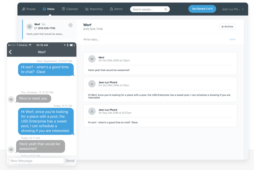This screenshot has height=170, width=254.
Task: Click JL avatar on the Oct 24th message
Action: (92, 84)
